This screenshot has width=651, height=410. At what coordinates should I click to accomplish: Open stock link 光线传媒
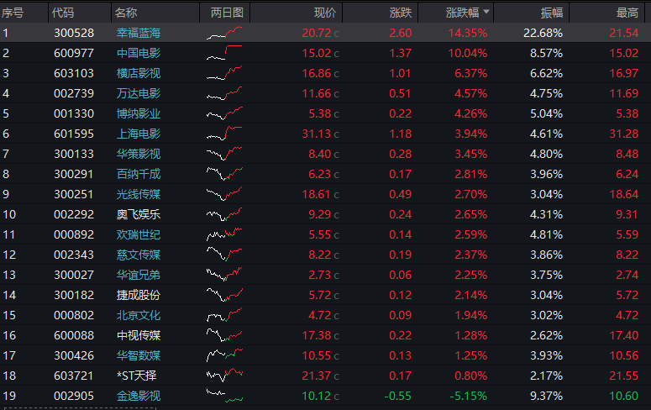[139, 194]
